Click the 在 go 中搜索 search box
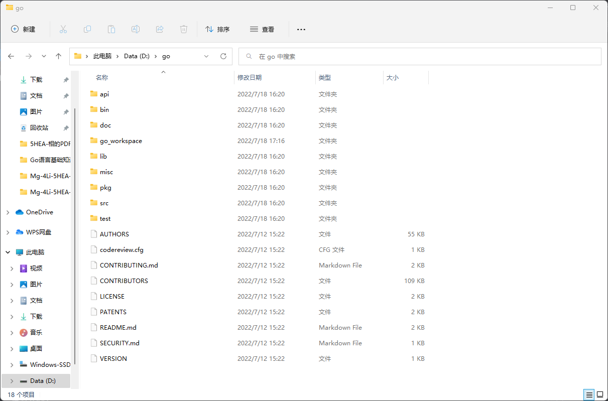Viewport: 608px width, 401px height. click(420, 56)
